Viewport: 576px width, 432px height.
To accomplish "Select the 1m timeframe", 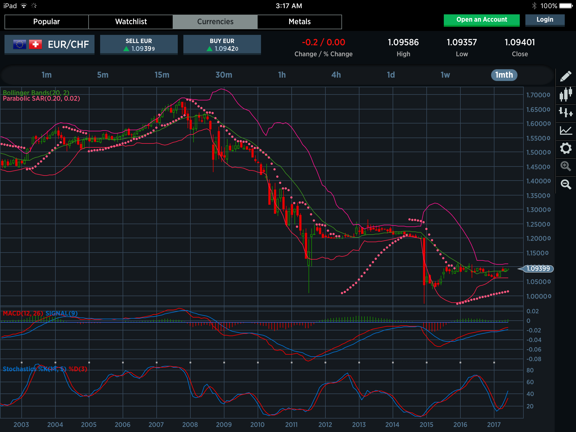I will click(x=46, y=75).
